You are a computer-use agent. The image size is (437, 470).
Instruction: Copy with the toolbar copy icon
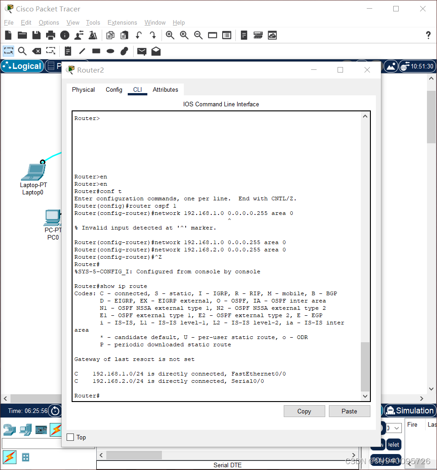[x=110, y=36]
